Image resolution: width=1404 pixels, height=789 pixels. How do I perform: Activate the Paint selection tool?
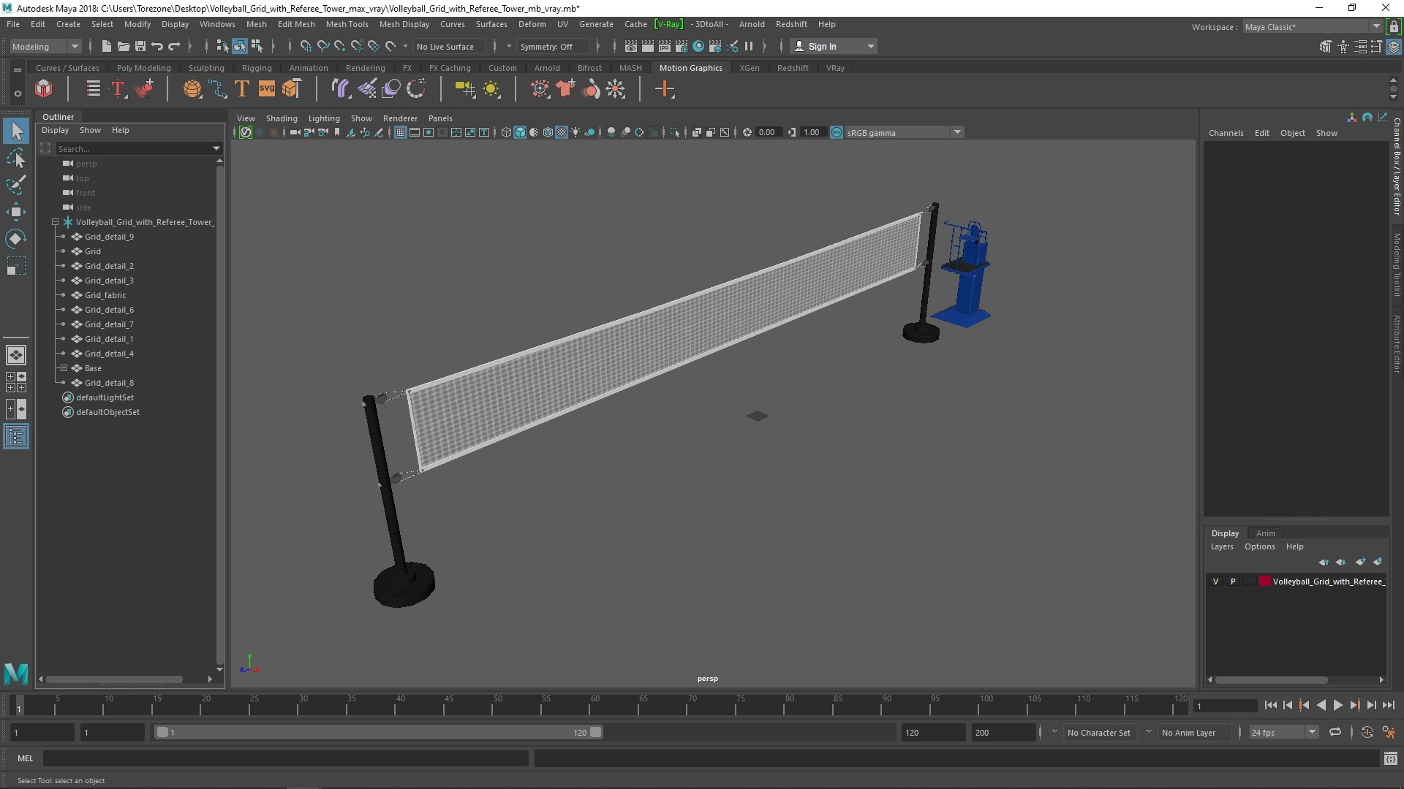[16, 184]
